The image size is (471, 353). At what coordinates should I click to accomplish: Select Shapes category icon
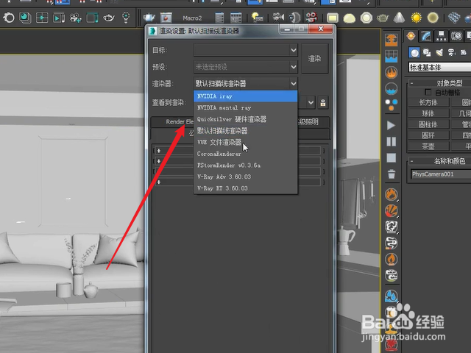[427, 53]
